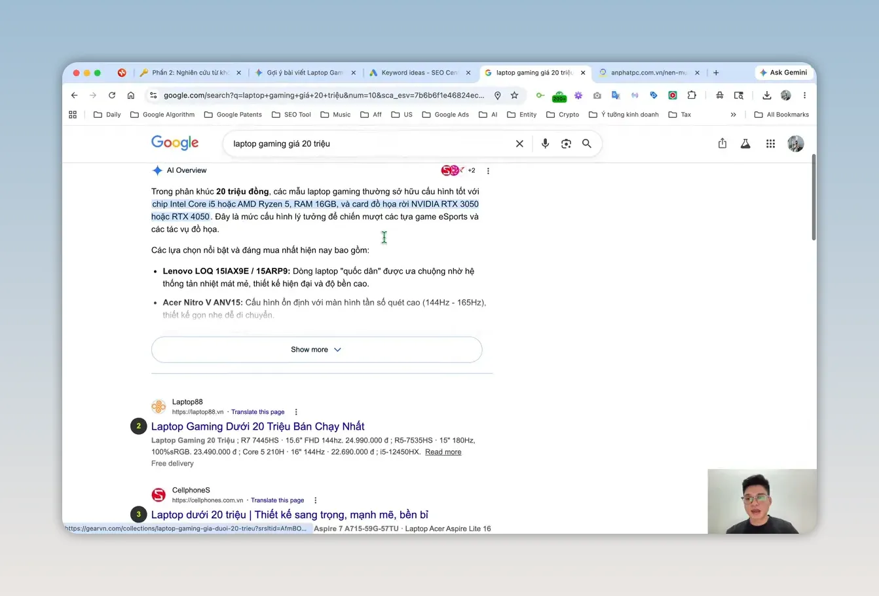This screenshot has width=879, height=596.
Task: Open the Crypto bookmarks folder
Action: click(x=563, y=115)
